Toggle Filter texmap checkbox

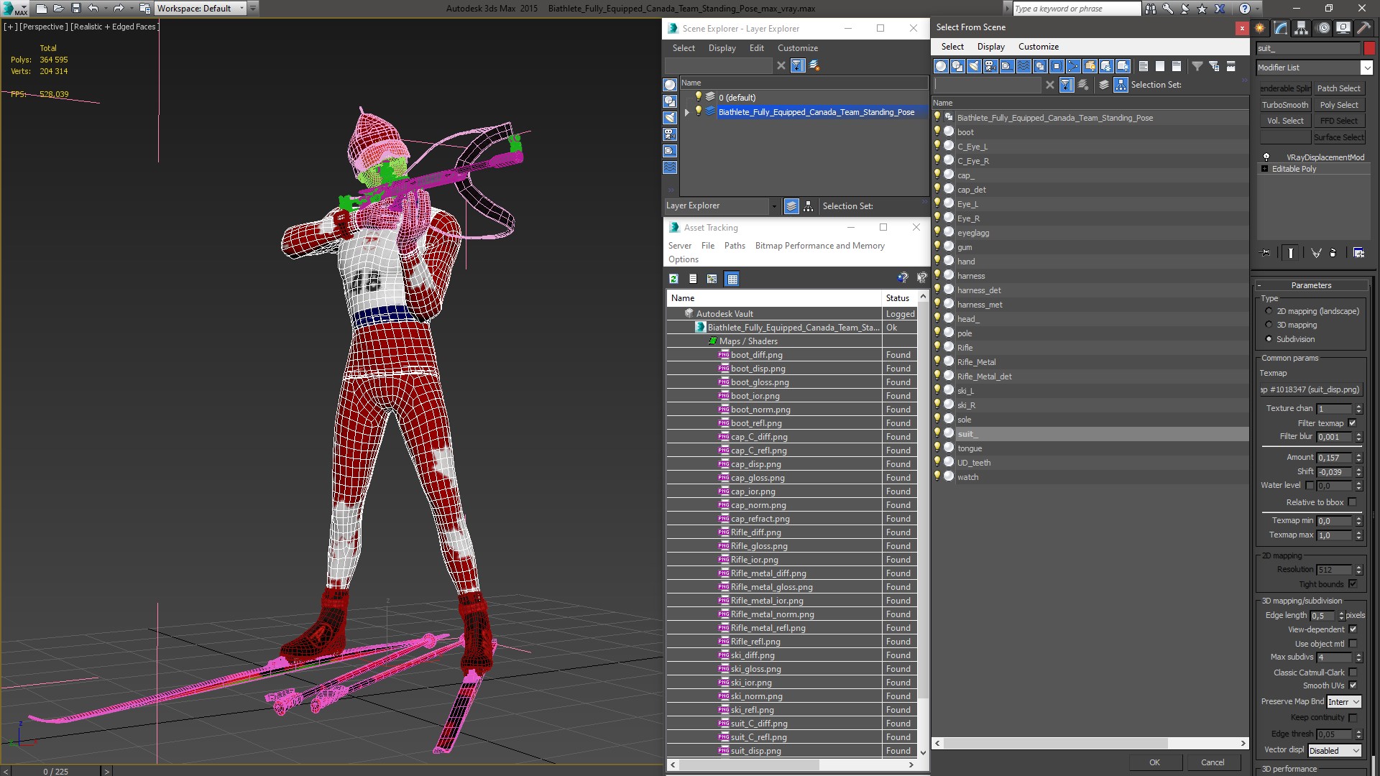point(1352,423)
